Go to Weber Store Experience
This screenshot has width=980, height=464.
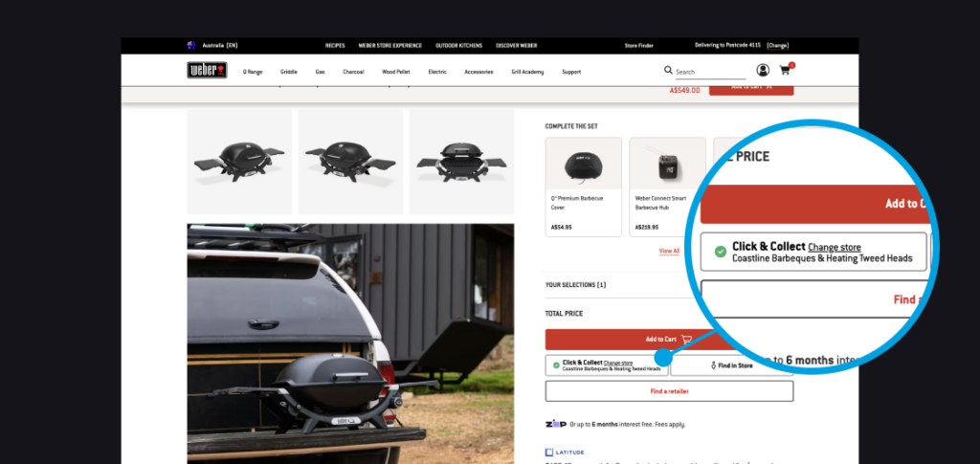click(390, 46)
